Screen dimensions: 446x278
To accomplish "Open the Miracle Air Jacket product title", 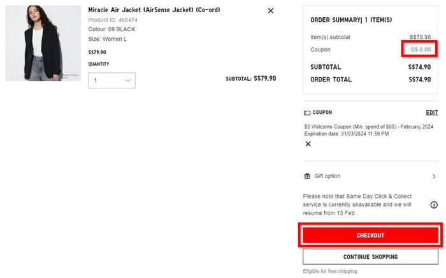I will click(x=154, y=10).
